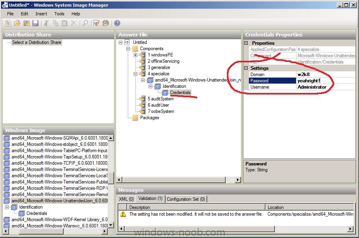Click the Open Answer File folder icon
This screenshot has height=238, width=359.
17,23
